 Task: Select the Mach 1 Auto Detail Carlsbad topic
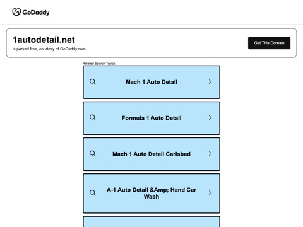(151, 154)
